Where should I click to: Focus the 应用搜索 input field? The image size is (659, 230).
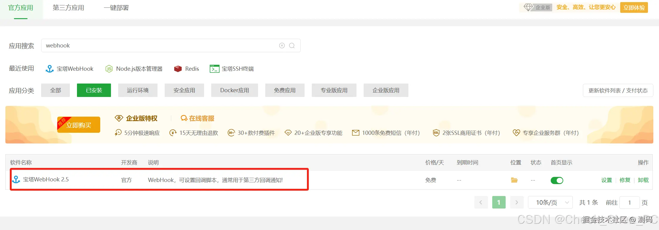(171, 46)
